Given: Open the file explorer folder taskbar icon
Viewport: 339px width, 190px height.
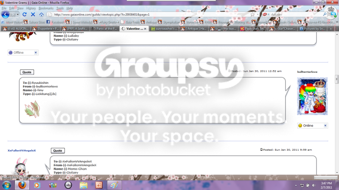Looking at the screenshot, I should pyautogui.click(x=84, y=185).
